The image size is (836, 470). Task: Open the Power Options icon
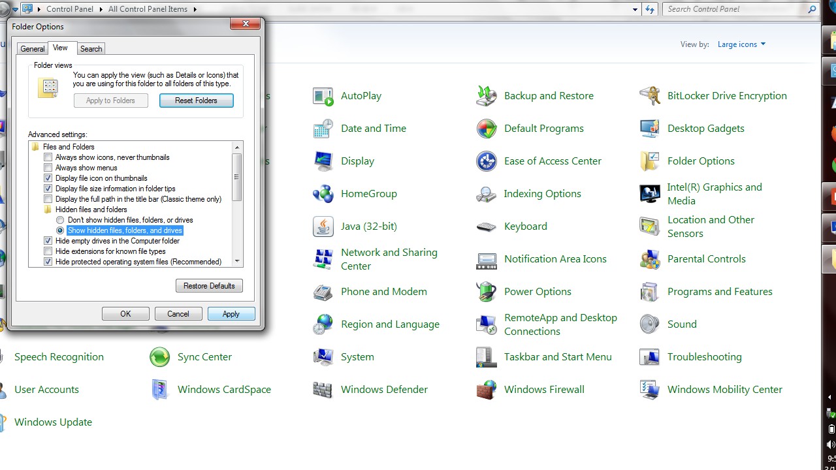[487, 292]
